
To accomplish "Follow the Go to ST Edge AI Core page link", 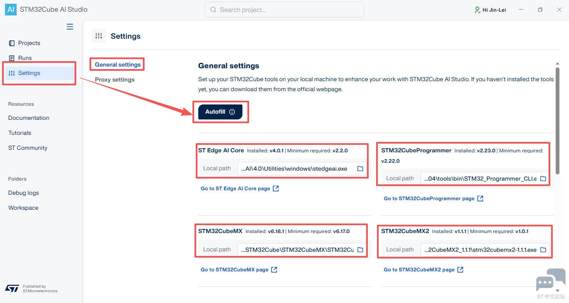I will click(x=240, y=189).
